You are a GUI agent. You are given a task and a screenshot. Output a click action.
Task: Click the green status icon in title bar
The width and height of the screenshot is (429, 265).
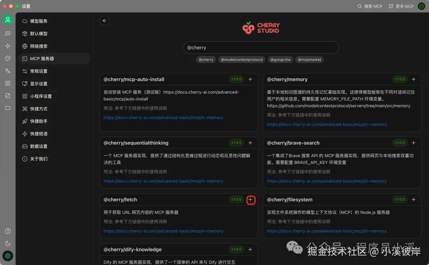click(421, 6)
